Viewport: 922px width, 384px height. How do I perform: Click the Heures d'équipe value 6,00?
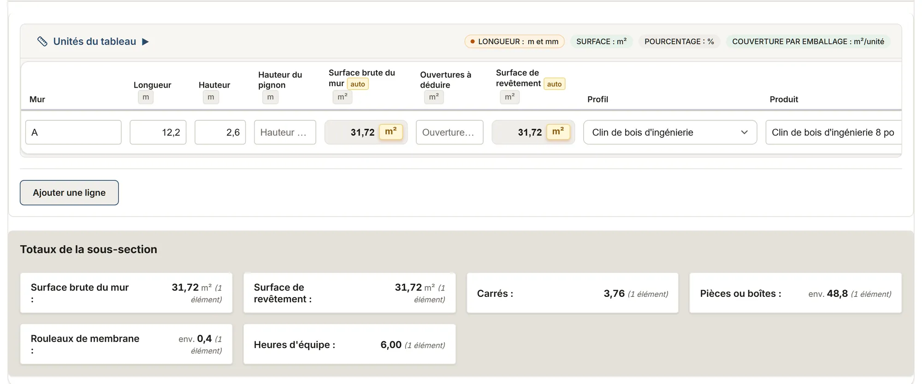391,345
